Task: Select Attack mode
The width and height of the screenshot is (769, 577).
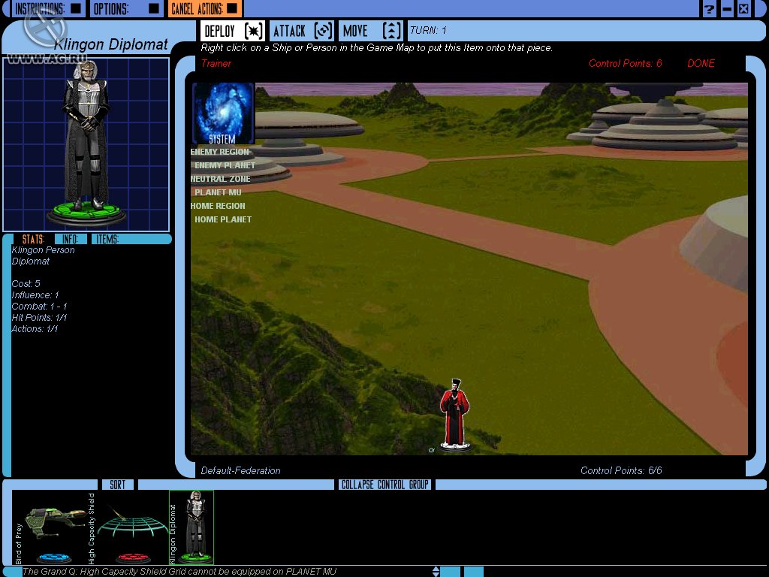Action: click(x=302, y=31)
